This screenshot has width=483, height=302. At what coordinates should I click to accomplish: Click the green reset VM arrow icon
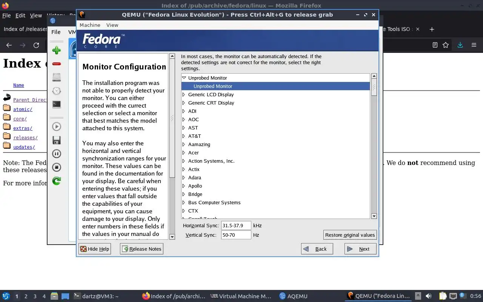click(x=57, y=181)
